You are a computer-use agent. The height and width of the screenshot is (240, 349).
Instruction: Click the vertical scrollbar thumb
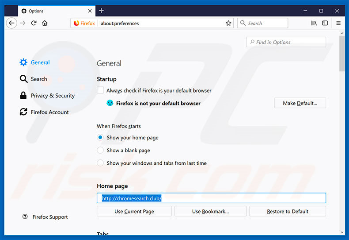342,54
